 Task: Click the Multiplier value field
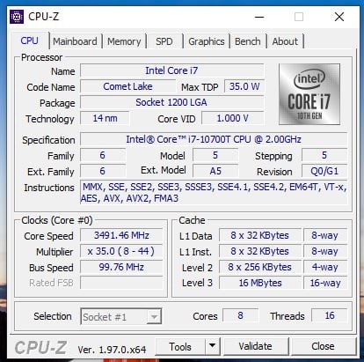point(121,251)
